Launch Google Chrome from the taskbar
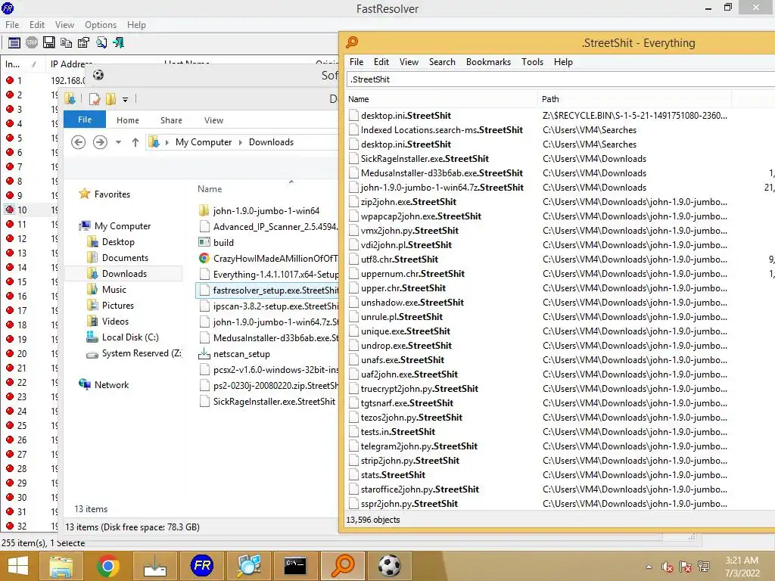Viewport: 775px width, 581px height. pyautogui.click(x=107, y=566)
